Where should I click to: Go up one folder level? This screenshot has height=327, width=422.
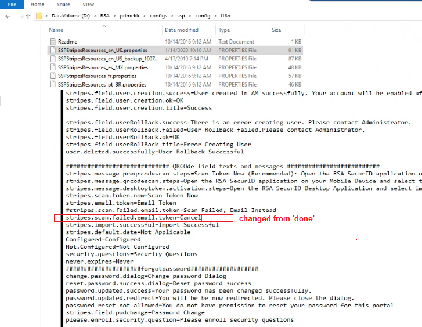(28, 16)
